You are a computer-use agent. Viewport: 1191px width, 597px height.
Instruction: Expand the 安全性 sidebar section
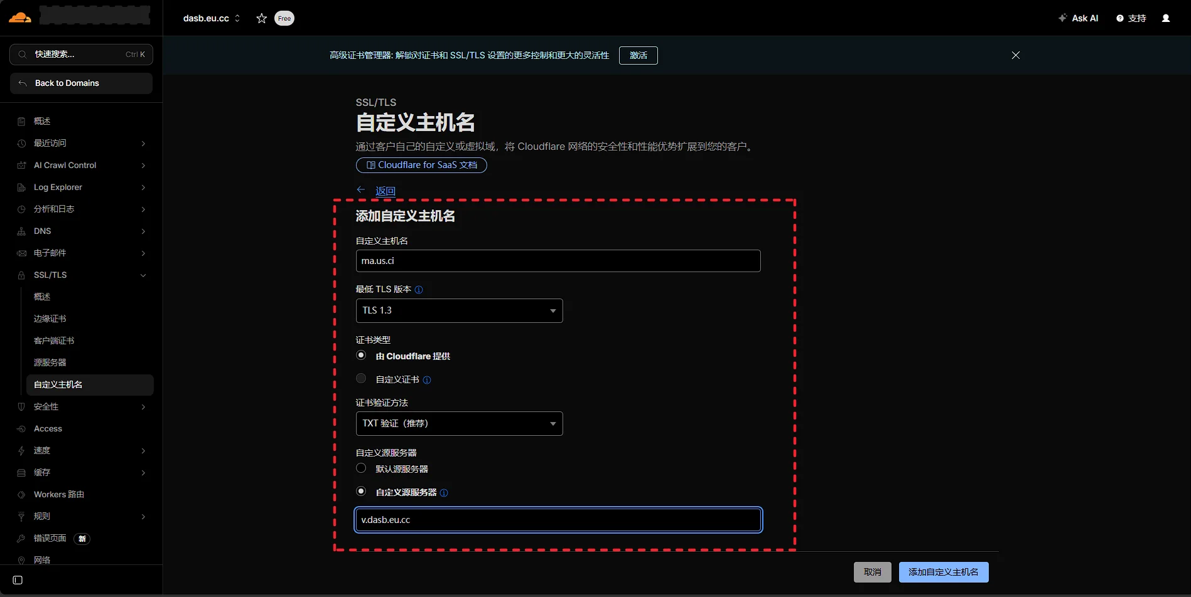[x=143, y=407]
